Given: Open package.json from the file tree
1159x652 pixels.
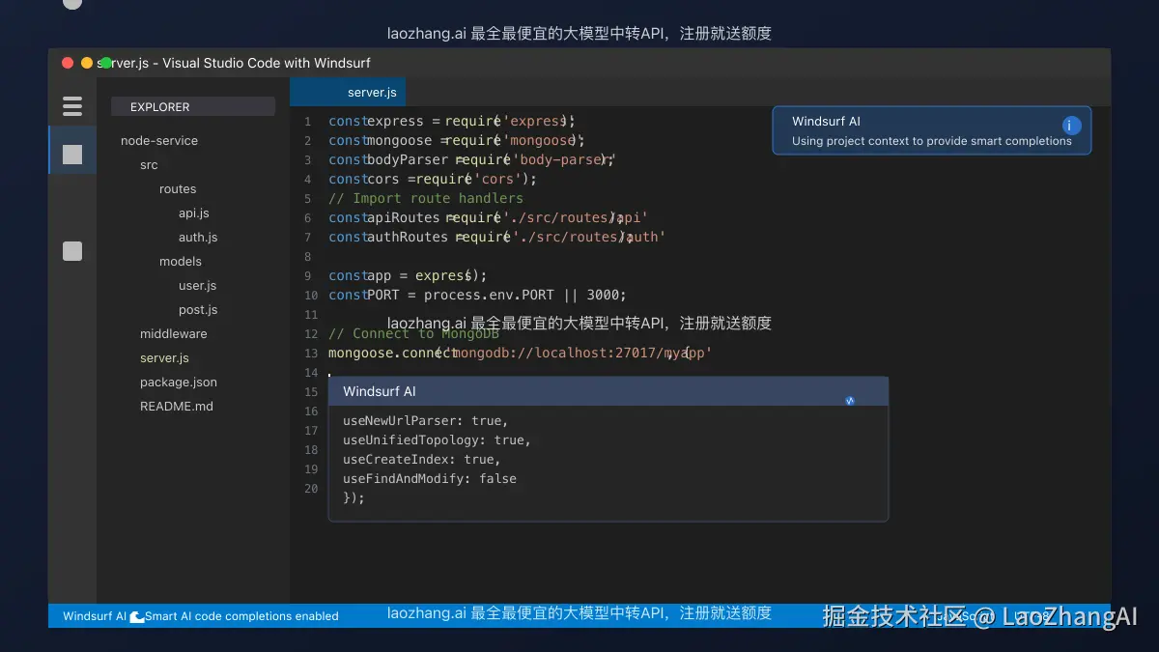Looking at the screenshot, I should coord(179,382).
